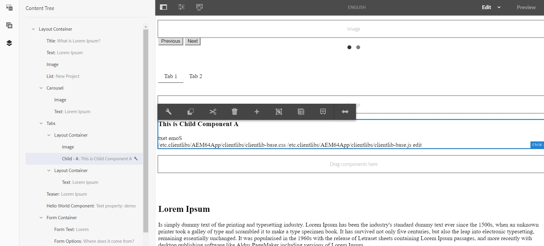Open the Components side panel icon
Screen dimensions: 544x246
pyautogui.click(x=9, y=25)
